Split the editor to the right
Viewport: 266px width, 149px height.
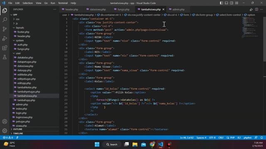tap(256, 10)
